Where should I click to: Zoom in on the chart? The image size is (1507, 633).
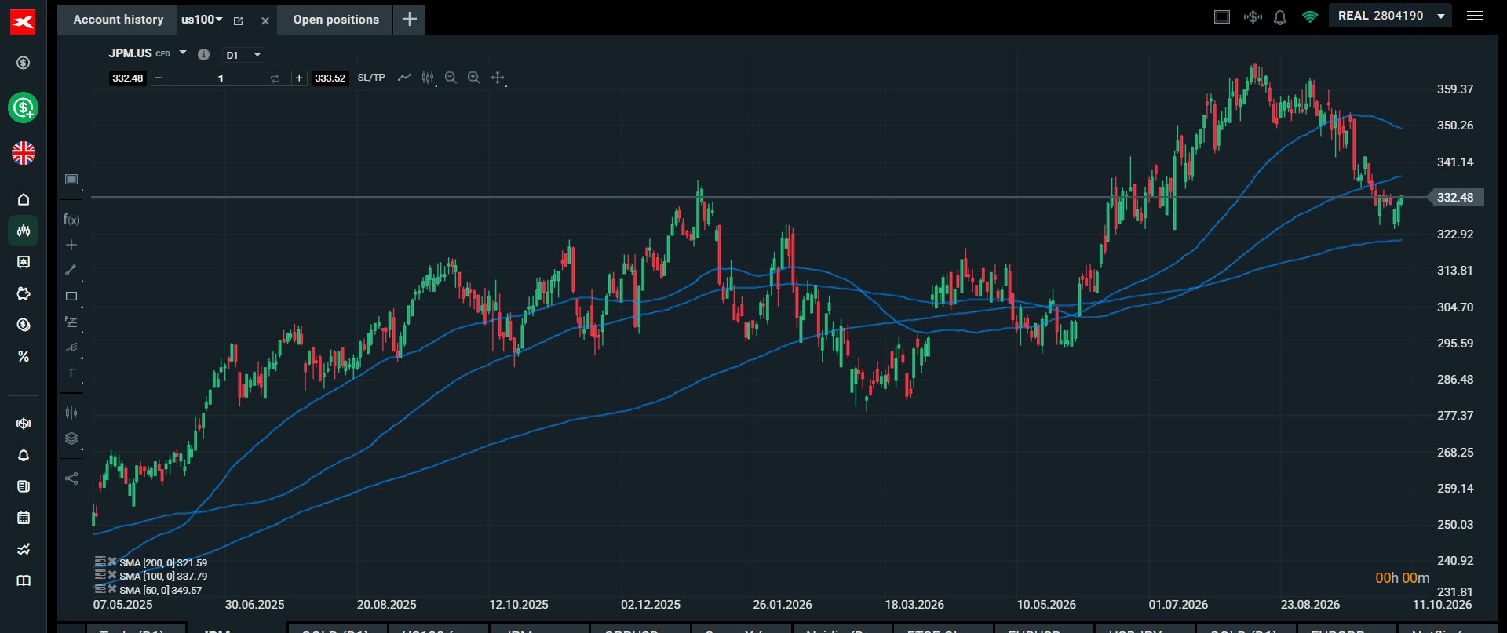[x=474, y=78]
